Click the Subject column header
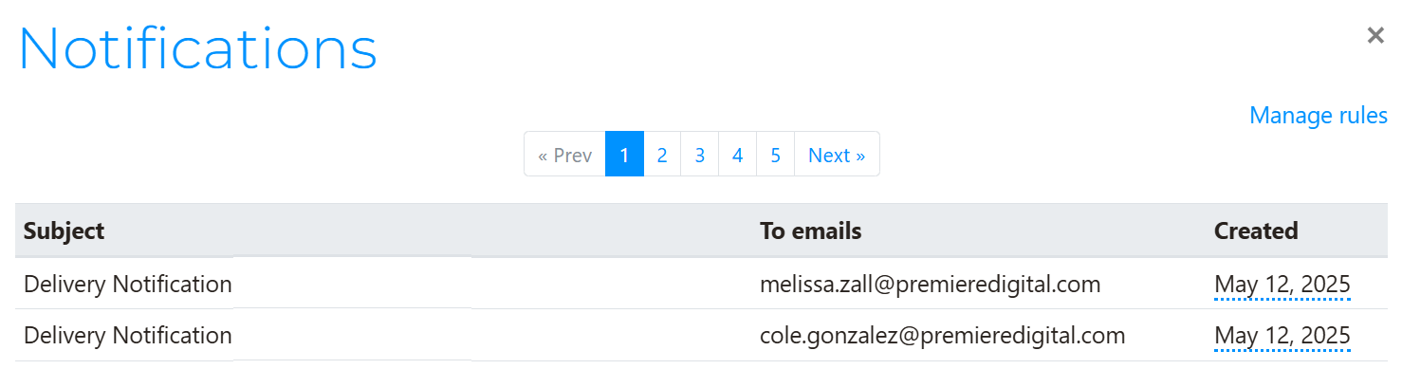This screenshot has width=1402, height=369. coord(64,231)
